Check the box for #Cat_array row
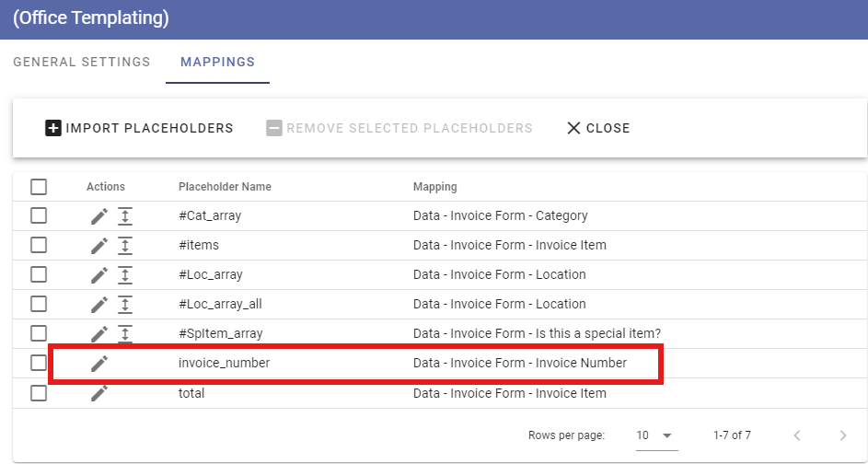This screenshot has width=868, height=464. 39,215
